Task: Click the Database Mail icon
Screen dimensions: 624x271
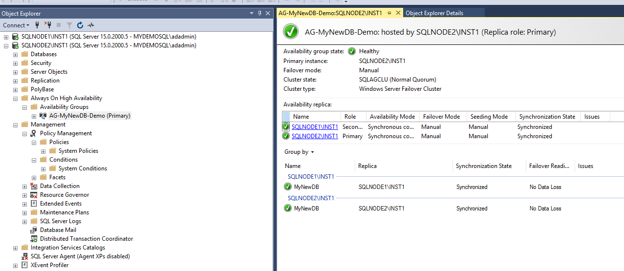Action: pos(34,230)
